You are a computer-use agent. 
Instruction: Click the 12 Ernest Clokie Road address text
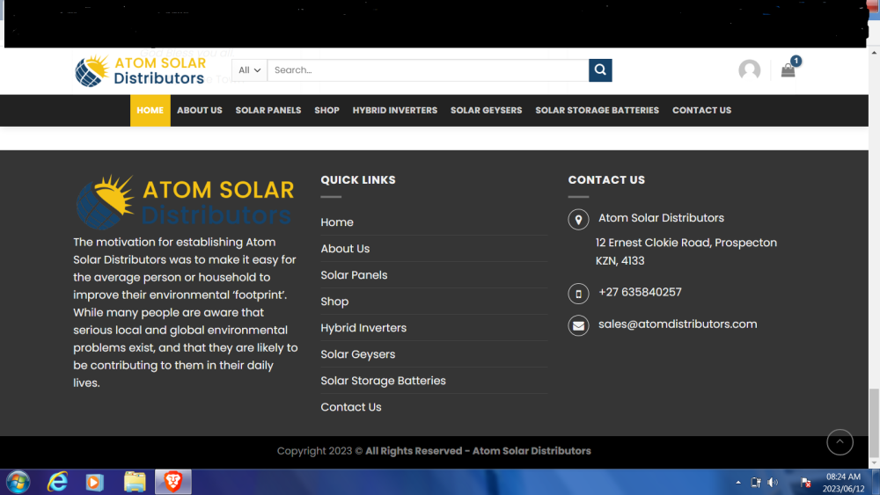pyautogui.click(x=686, y=251)
